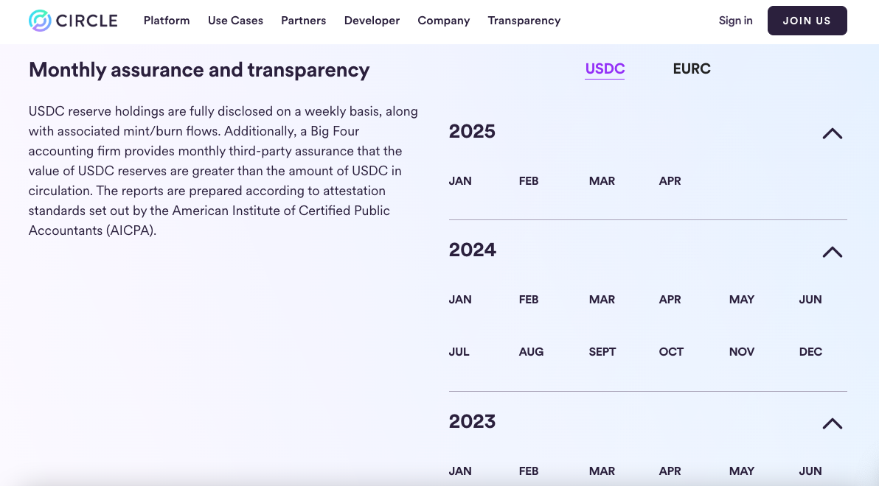This screenshot has height=486, width=879.
Task: Click the 2023 year heading
Action: tap(472, 422)
